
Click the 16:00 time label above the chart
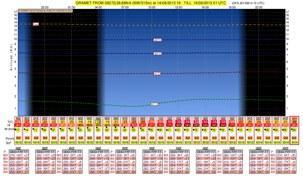(205, 7)
